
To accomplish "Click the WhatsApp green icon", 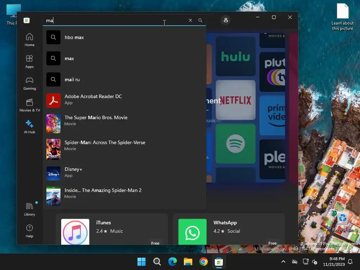I will (x=192, y=232).
